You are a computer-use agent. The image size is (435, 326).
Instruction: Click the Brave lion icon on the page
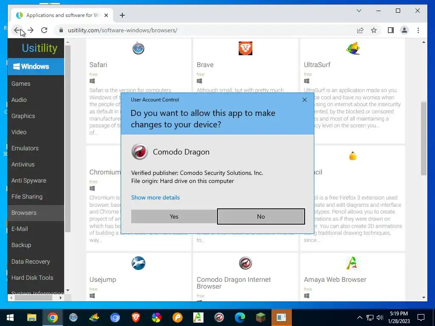tap(246, 48)
